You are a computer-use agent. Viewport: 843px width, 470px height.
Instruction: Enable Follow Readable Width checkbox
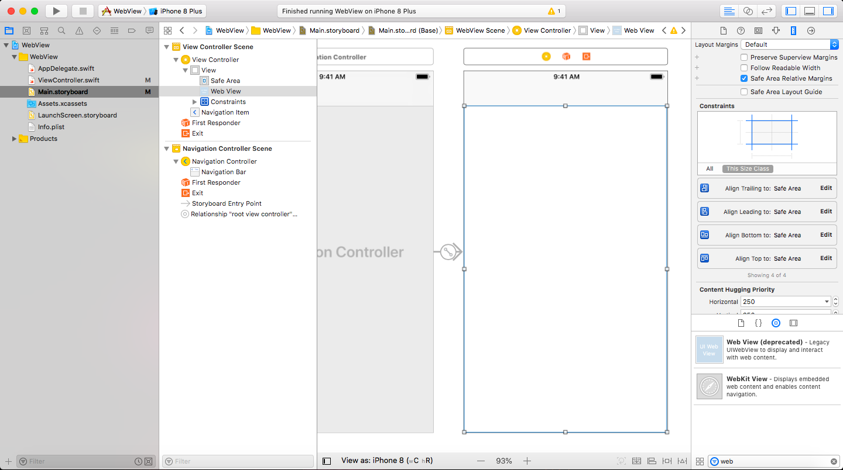[744, 68]
